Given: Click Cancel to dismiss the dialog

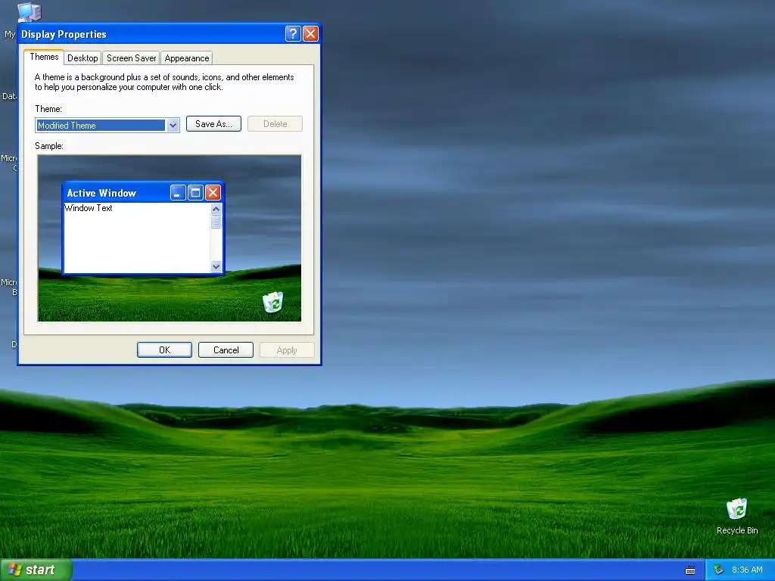Looking at the screenshot, I should pos(226,350).
